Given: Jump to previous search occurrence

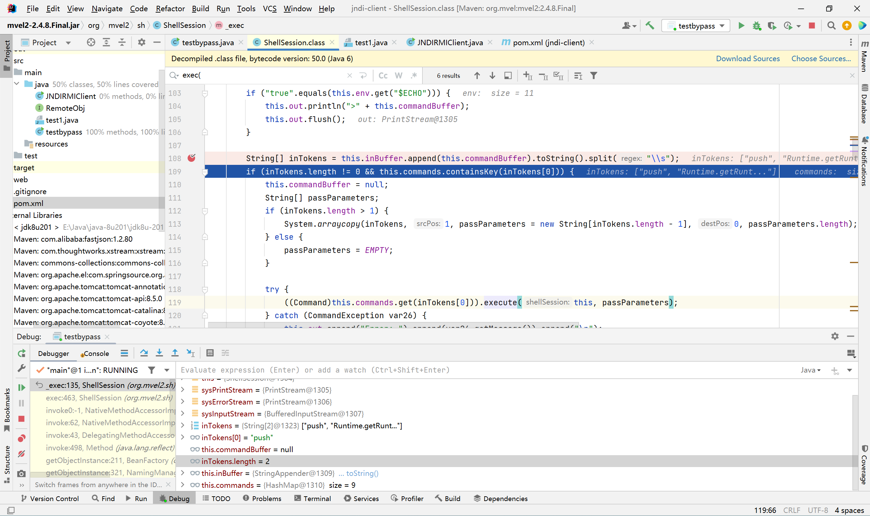Looking at the screenshot, I should tap(477, 75).
